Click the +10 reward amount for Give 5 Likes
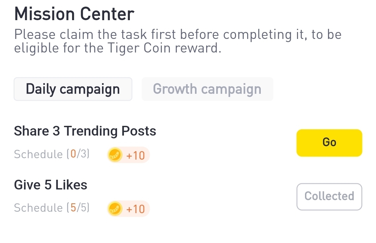The height and width of the screenshot is (243, 376). tap(135, 209)
